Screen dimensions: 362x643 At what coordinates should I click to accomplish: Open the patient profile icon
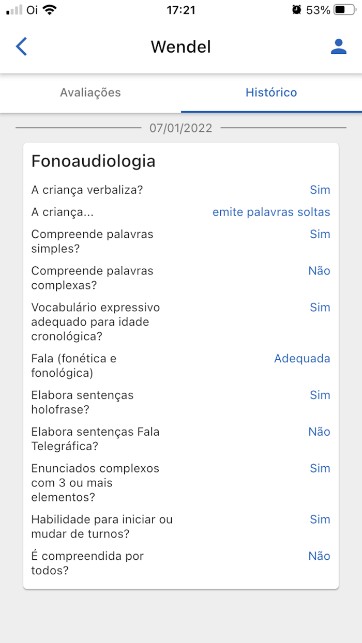point(338,46)
